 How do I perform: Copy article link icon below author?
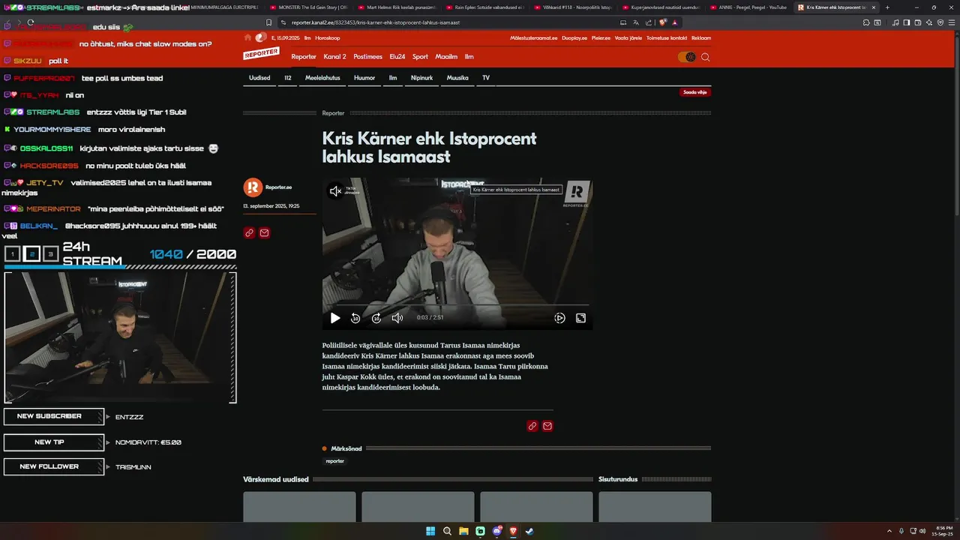coord(249,233)
